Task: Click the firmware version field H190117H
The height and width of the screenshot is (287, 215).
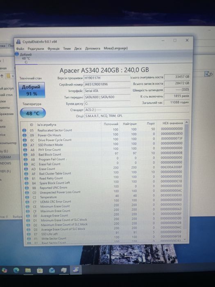Action: point(107,78)
